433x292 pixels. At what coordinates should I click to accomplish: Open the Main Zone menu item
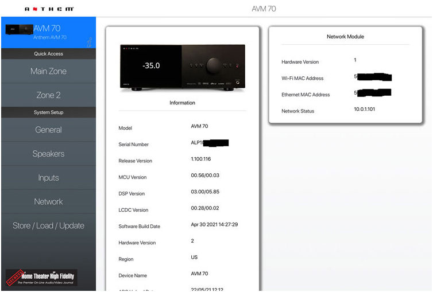coord(48,71)
